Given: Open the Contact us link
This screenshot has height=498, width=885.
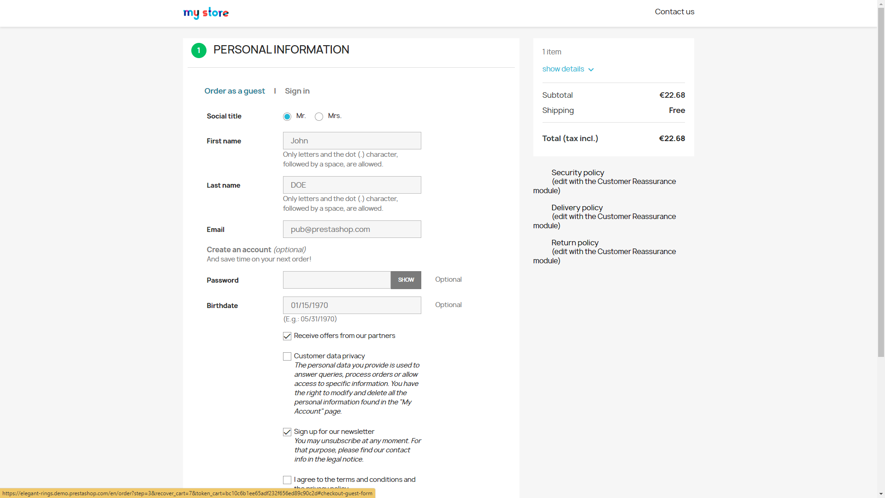Looking at the screenshot, I should point(674,12).
